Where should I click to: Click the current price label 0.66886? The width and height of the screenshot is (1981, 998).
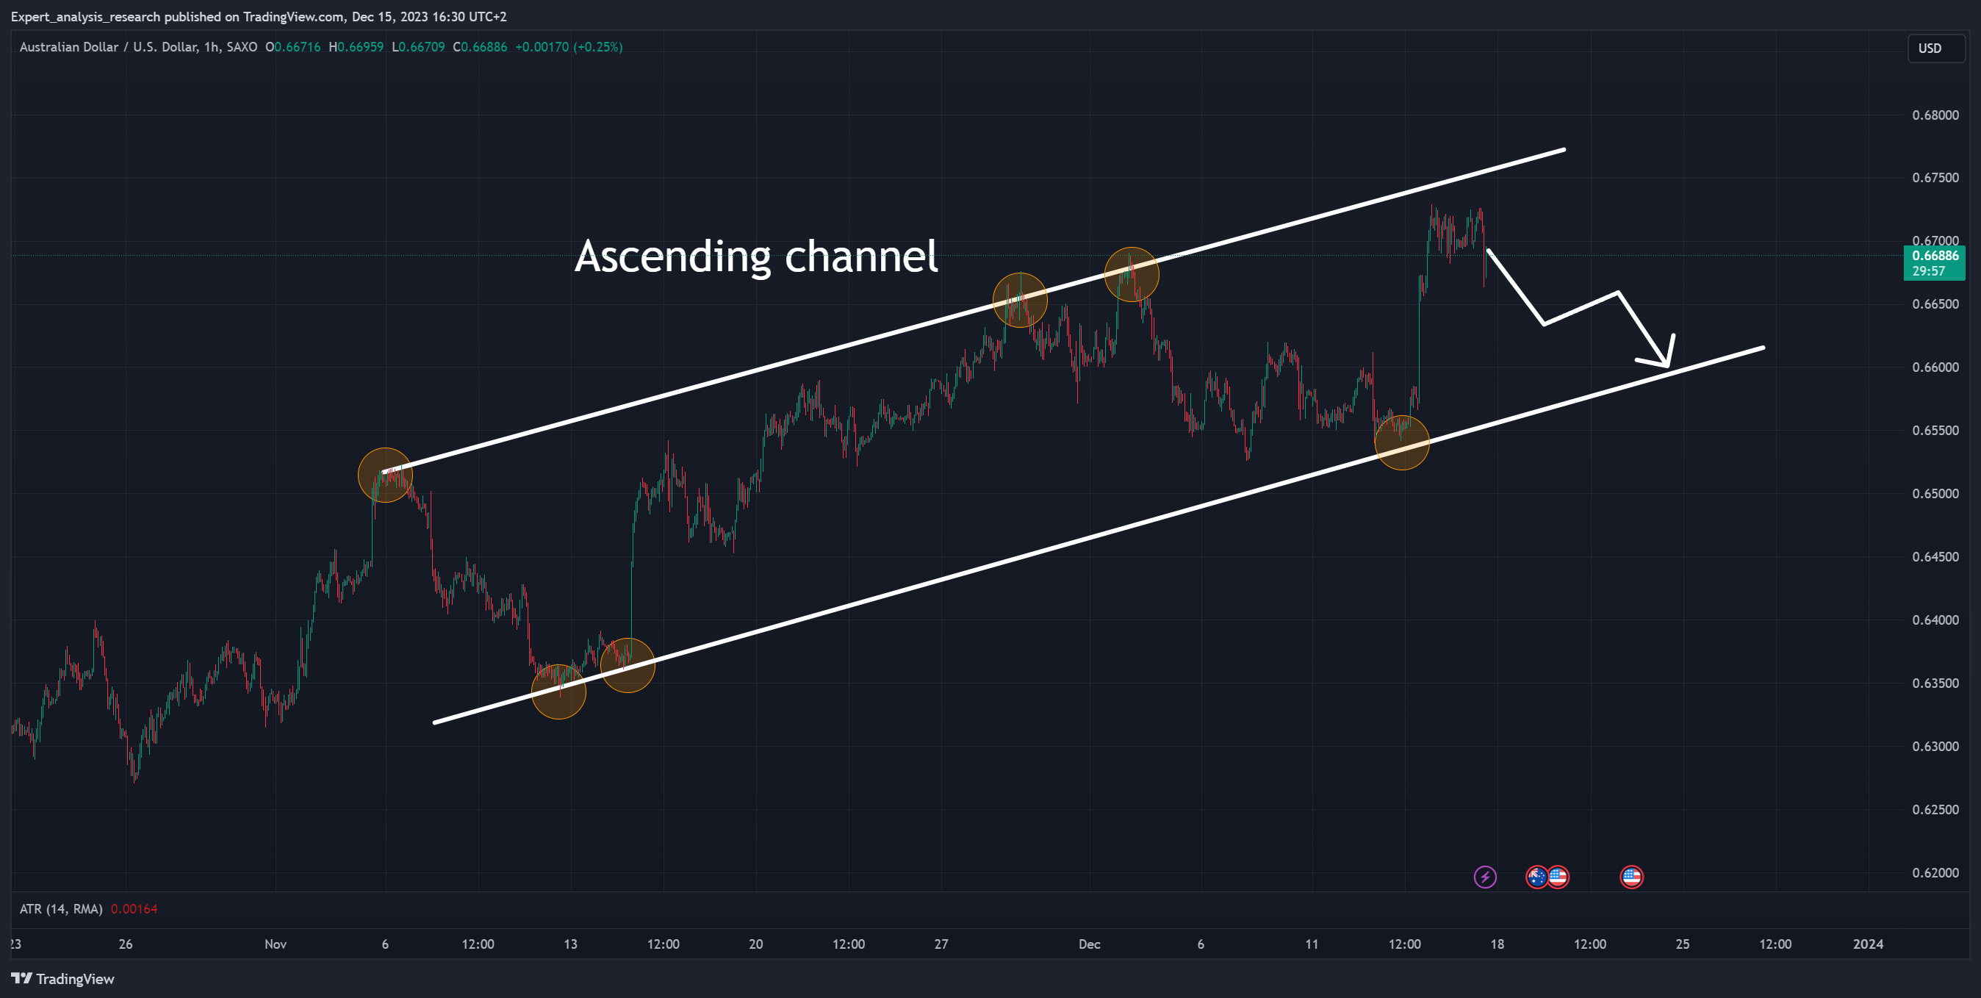click(x=1935, y=255)
